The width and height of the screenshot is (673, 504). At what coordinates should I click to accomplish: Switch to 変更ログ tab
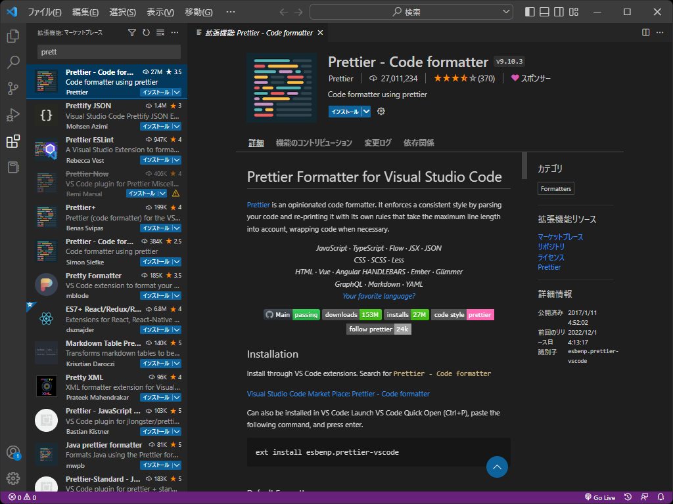pyautogui.click(x=378, y=142)
